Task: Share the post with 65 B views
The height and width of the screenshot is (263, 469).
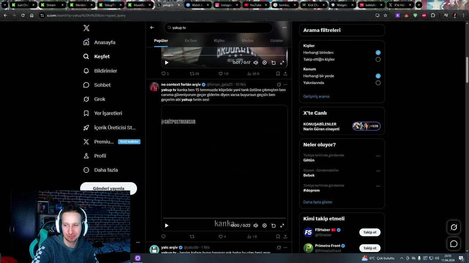Action: (285, 73)
